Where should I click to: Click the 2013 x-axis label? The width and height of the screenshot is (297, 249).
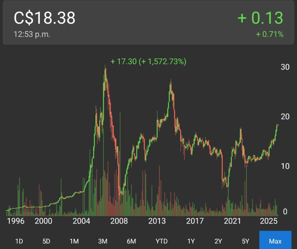(x=157, y=221)
